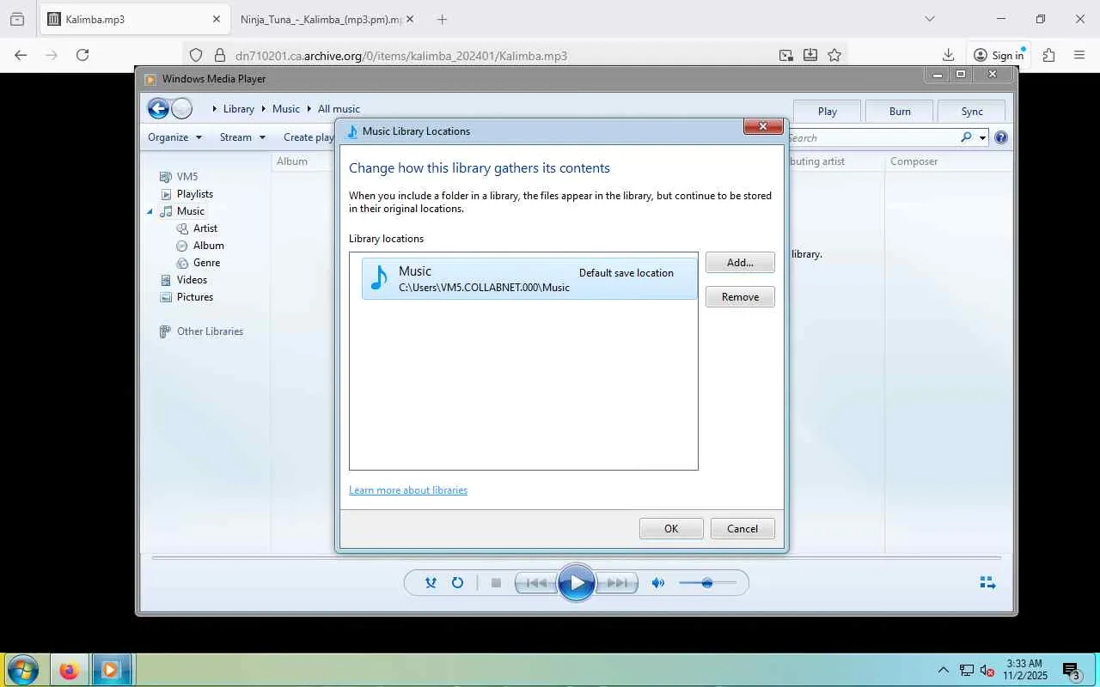
Task: Switch to the Sync tab
Action: [x=972, y=111]
